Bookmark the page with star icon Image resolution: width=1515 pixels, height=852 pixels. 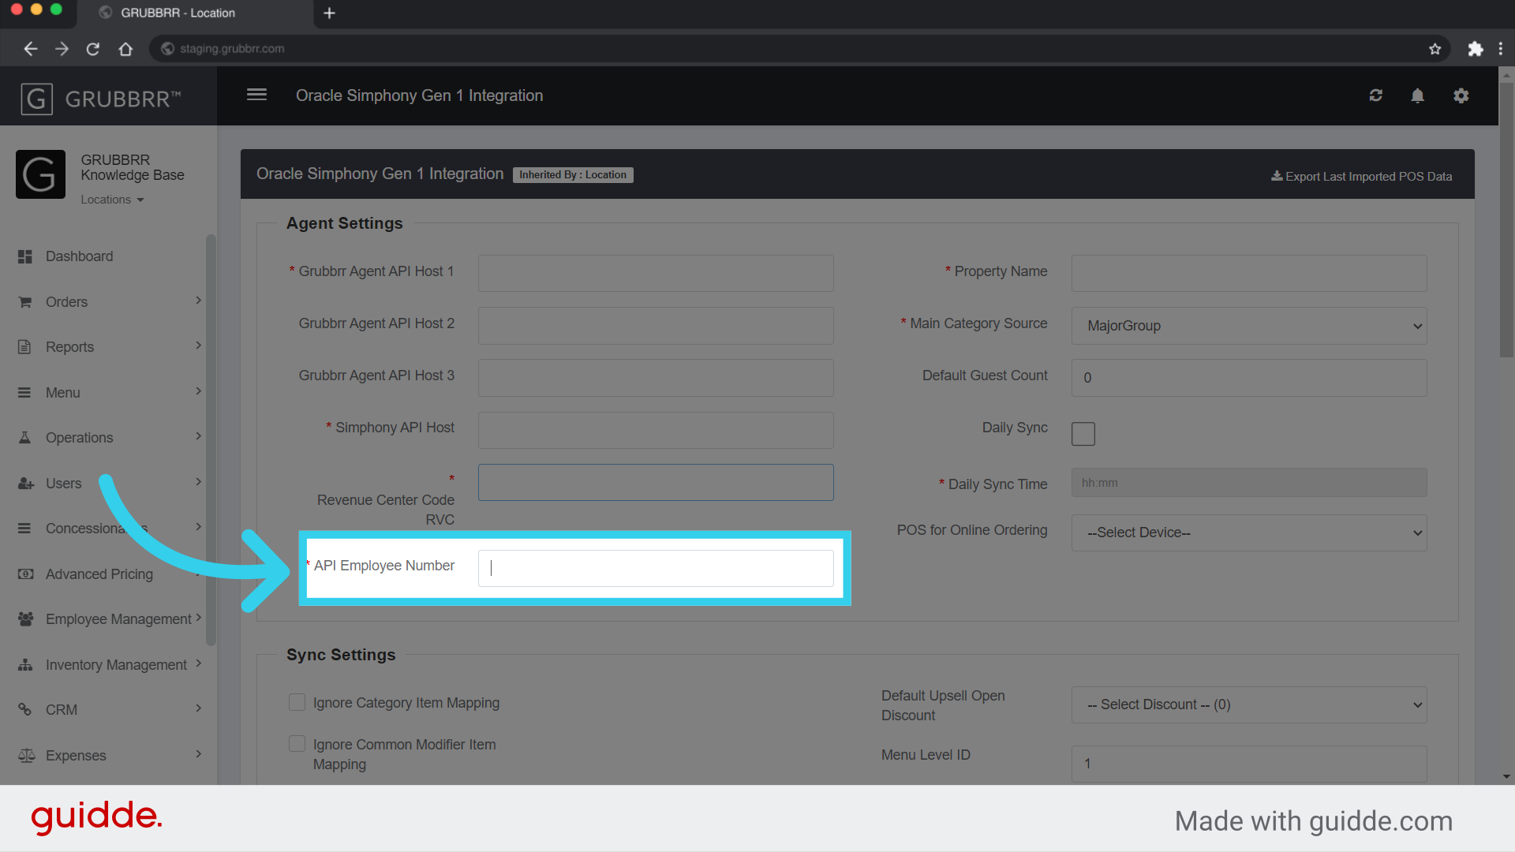[1435, 49]
